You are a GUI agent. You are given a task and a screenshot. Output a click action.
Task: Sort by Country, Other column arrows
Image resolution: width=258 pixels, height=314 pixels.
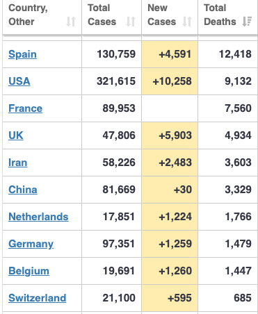(x=71, y=22)
